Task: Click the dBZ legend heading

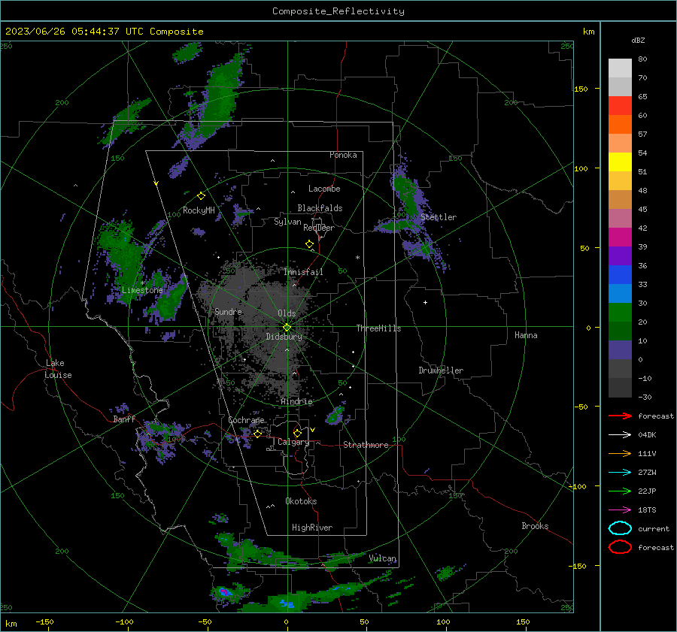Action: point(638,40)
